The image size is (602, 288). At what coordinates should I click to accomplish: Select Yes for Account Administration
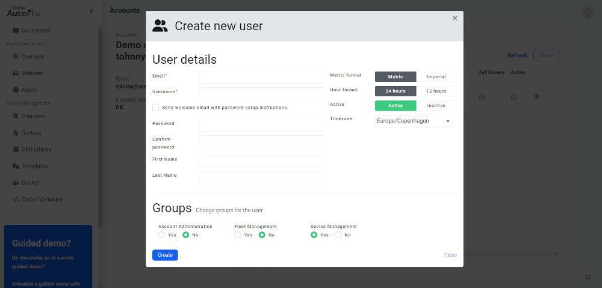(161, 235)
